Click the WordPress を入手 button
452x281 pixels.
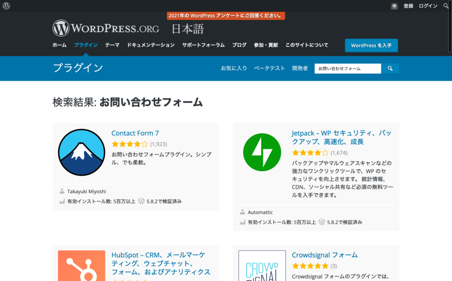coord(371,45)
